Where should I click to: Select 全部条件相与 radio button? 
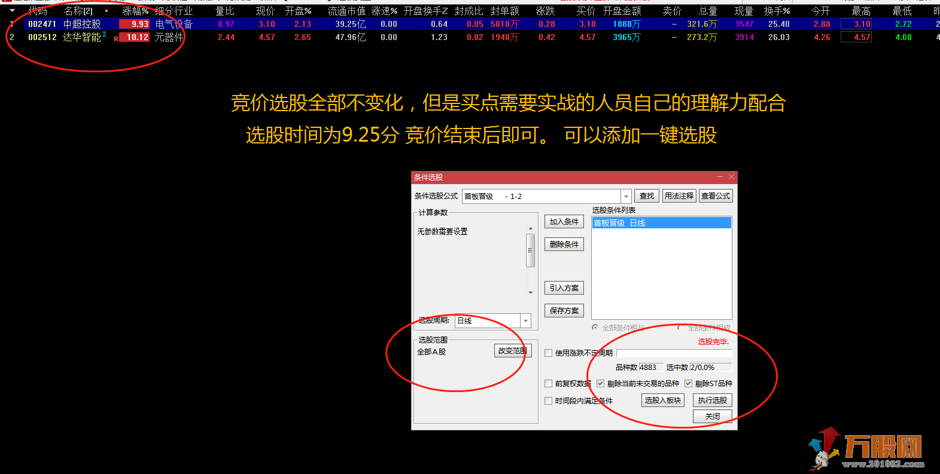(595, 328)
